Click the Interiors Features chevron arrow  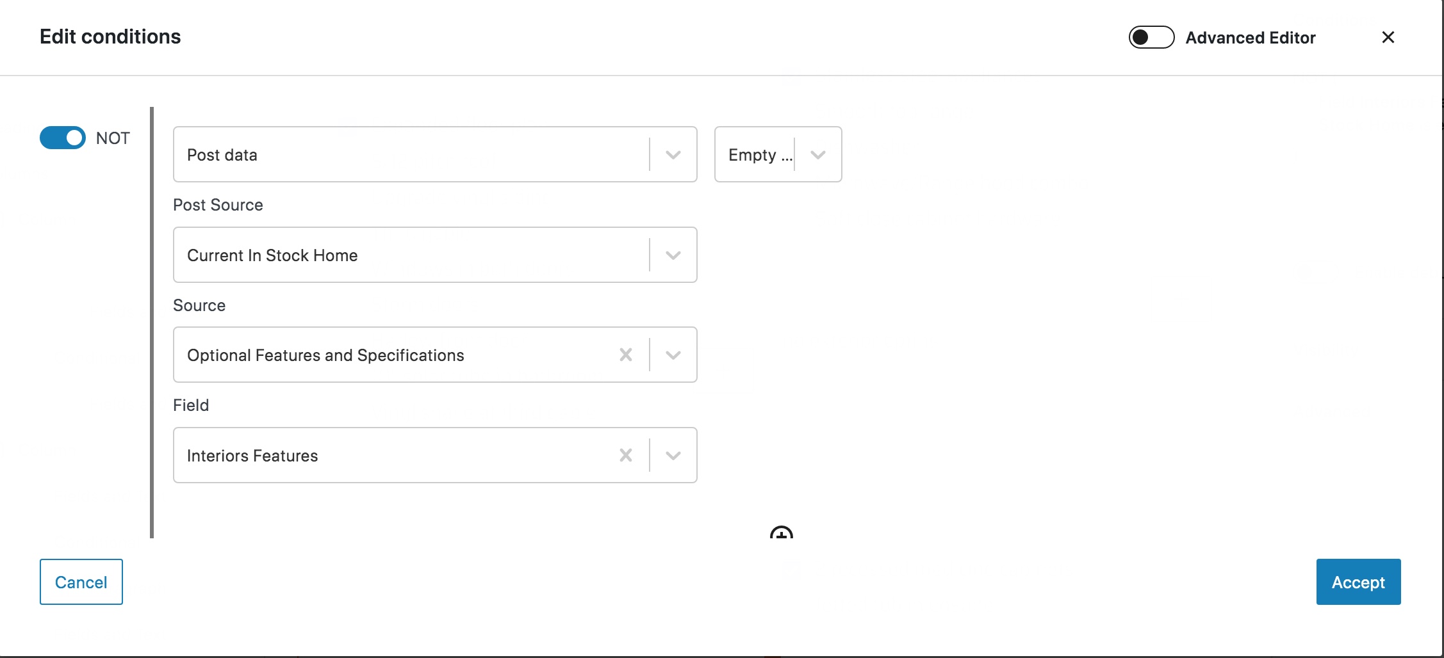tap(673, 455)
